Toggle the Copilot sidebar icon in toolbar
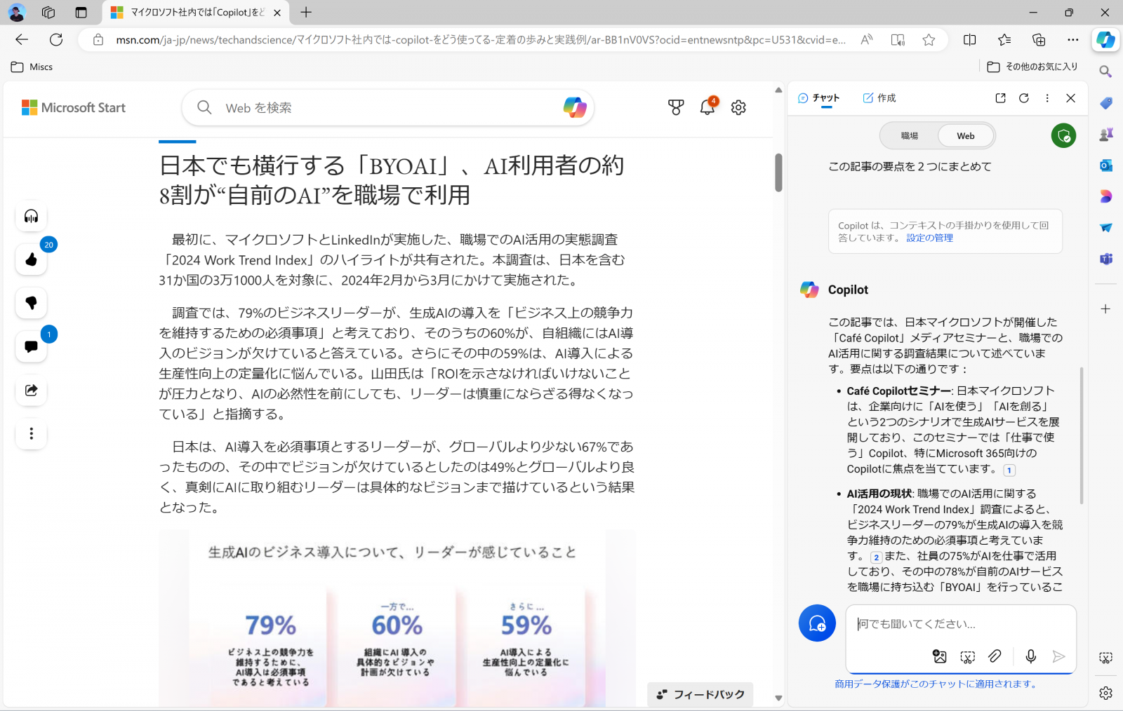Viewport: 1123px width, 711px height. (1105, 40)
